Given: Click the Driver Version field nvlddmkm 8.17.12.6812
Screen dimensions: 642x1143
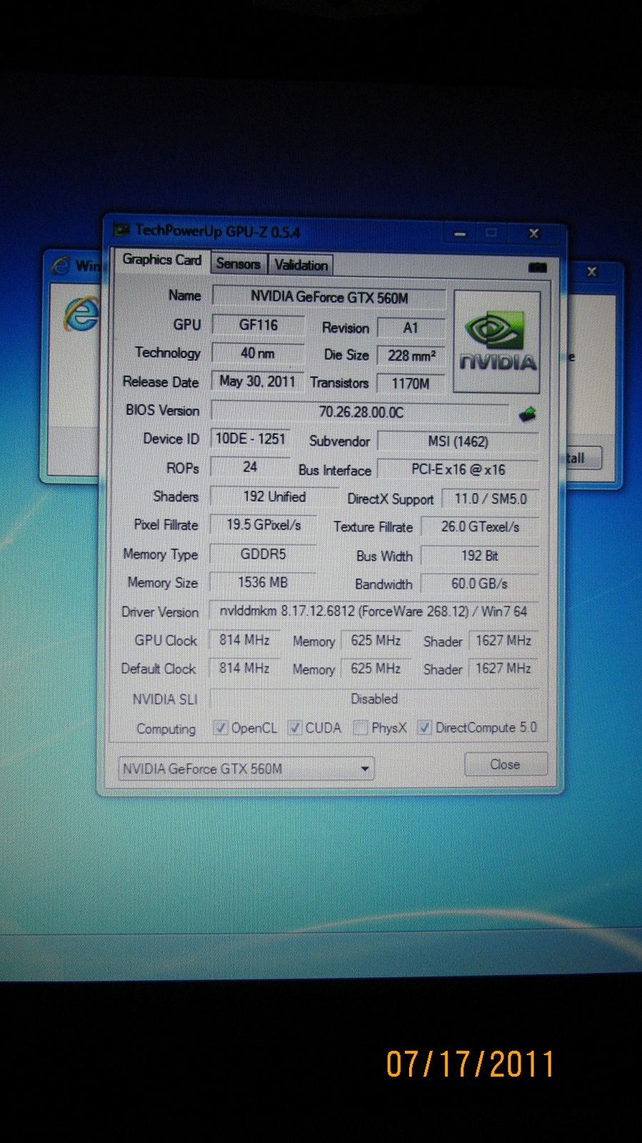Looking at the screenshot, I should pos(374,612).
